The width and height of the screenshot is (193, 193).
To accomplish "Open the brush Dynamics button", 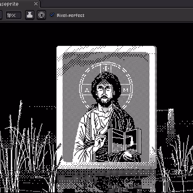I will (41, 15).
